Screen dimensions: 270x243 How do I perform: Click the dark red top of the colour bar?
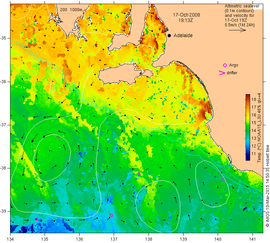tap(248, 96)
